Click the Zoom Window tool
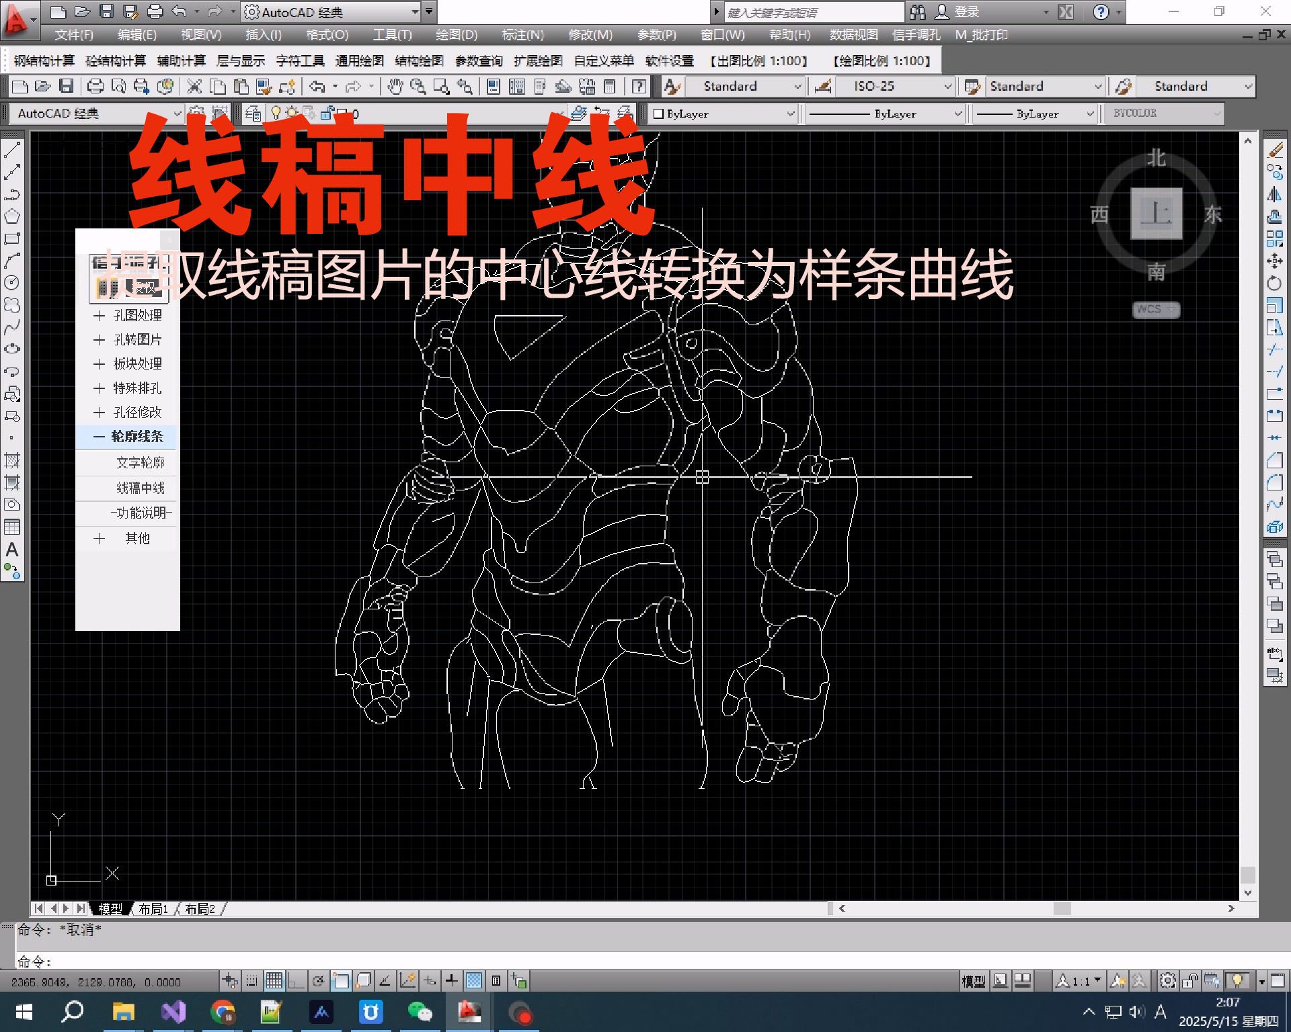Image resolution: width=1291 pixels, height=1032 pixels. point(441,86)
